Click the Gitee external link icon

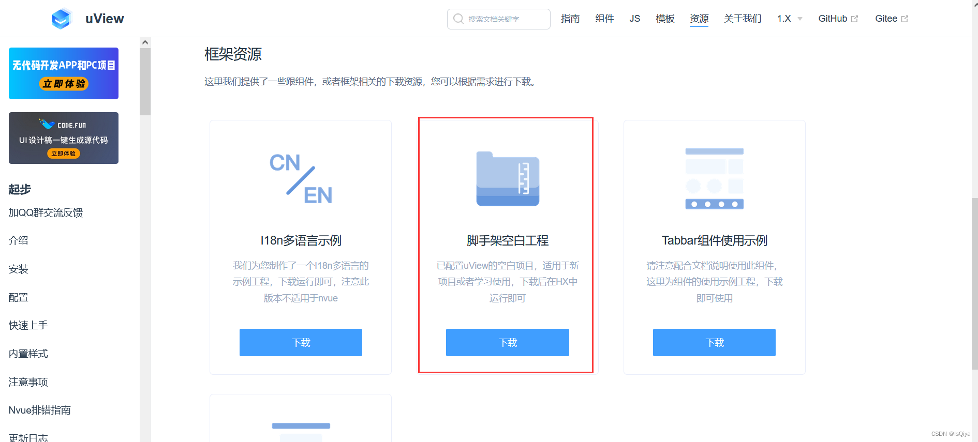pyautogui.click(x=905, y=19)
